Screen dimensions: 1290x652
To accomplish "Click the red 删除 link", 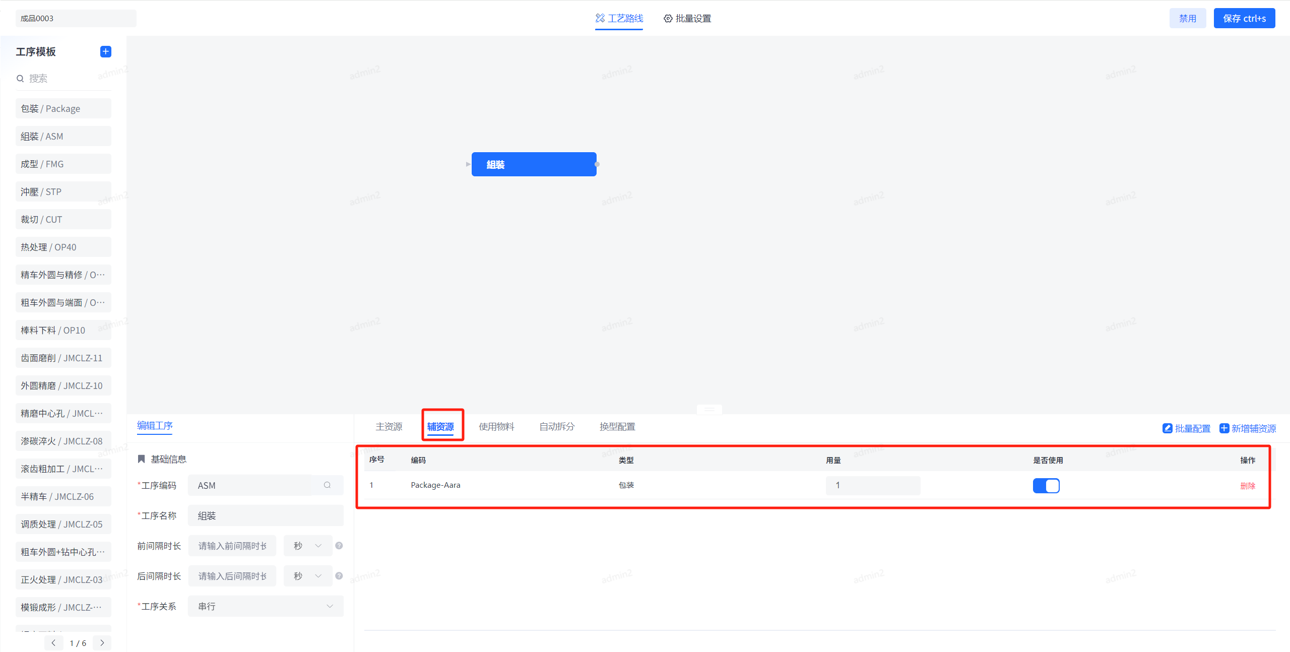I will click(x=1247, y=486).
